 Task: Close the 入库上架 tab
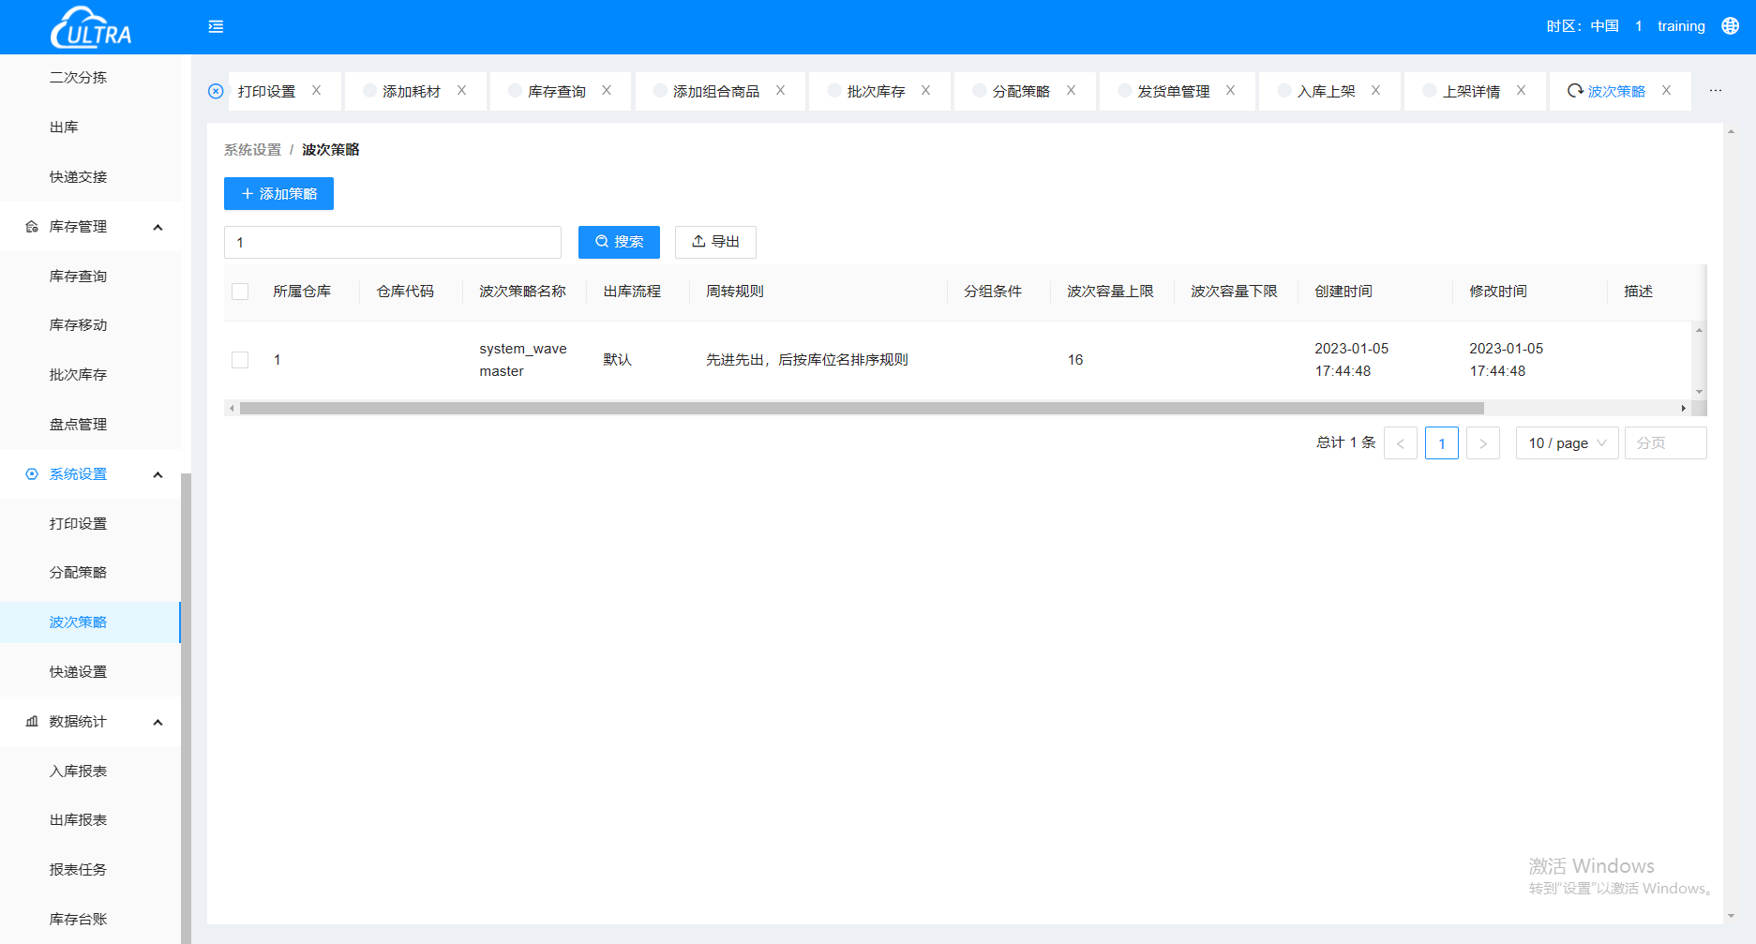coord(1376,91)
